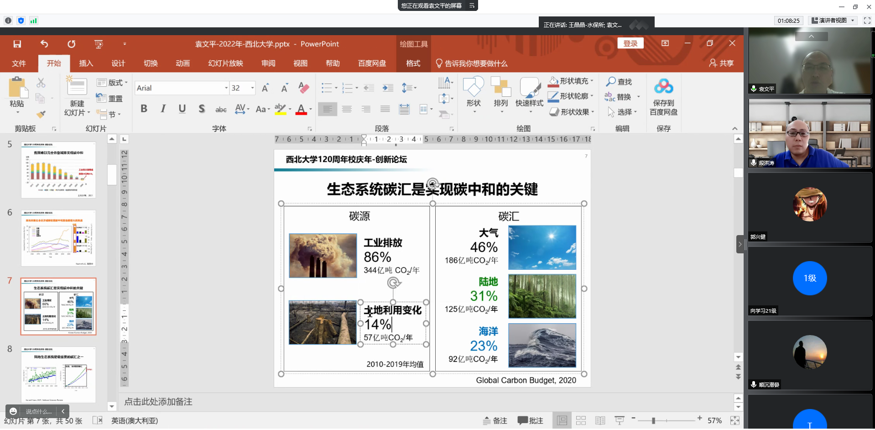
Task: Click the clear formatting eraser icon
Action: click(x=303, y=88)
